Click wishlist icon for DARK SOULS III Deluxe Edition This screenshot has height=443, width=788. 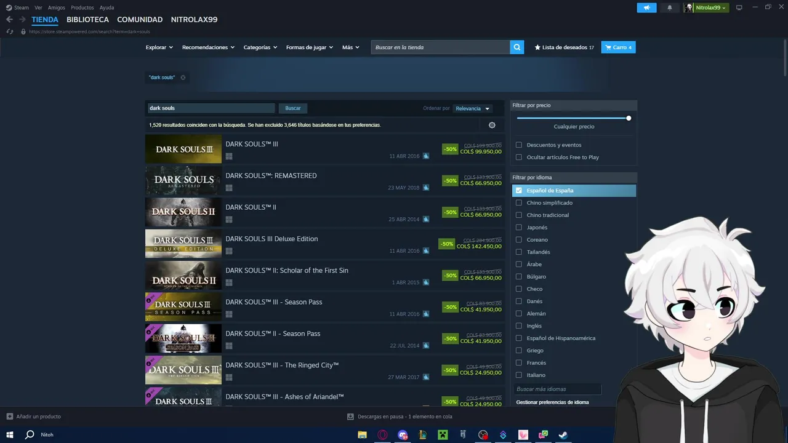[x=426, y=251]
